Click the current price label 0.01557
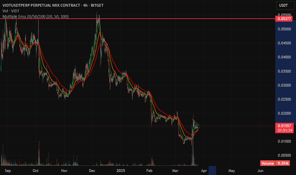Screen dimensions: 296x175 point(284,126)
